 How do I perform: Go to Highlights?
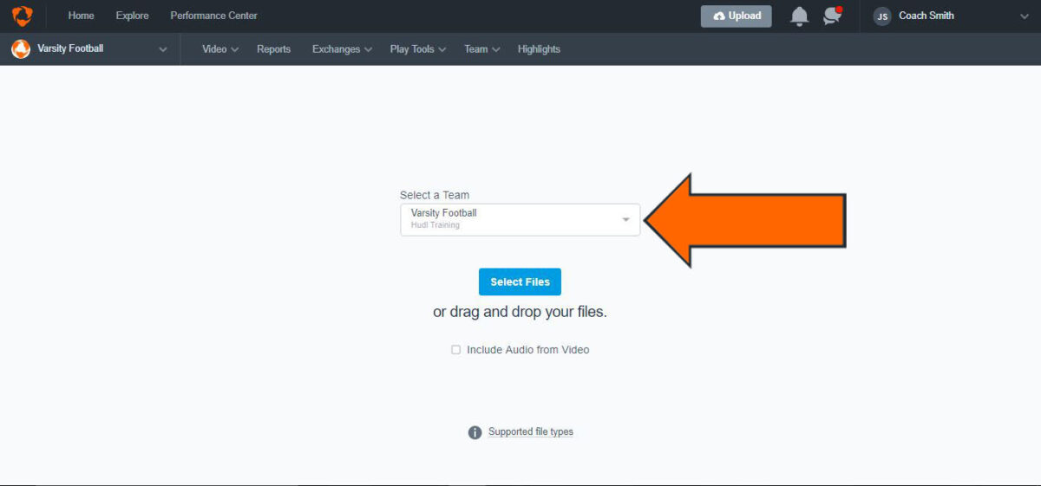[539, 49]
